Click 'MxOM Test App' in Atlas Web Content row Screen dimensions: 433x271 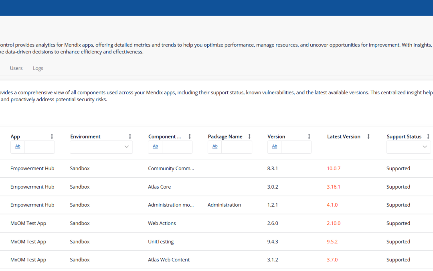(28, 260)
